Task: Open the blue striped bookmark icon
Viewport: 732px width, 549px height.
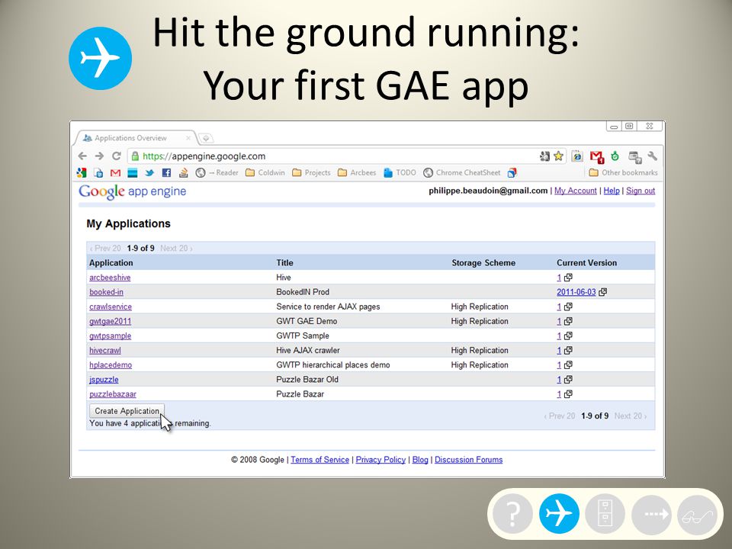Action: coord(133,173)
